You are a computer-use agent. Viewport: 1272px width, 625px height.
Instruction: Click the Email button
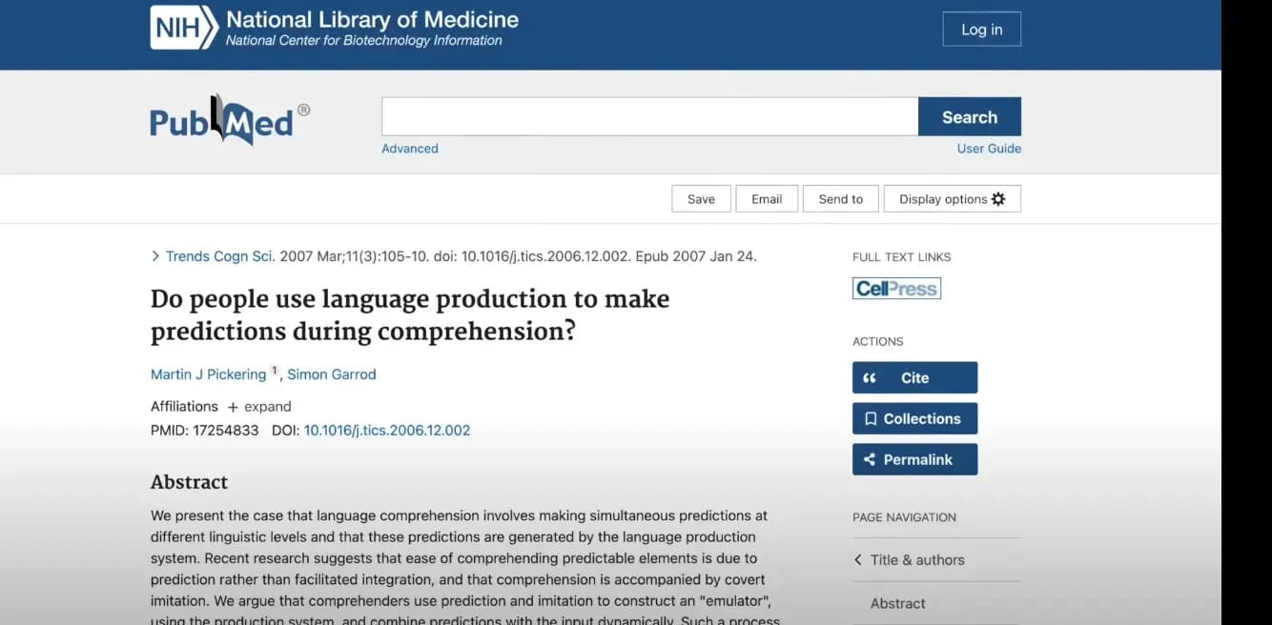coord(767,199)
